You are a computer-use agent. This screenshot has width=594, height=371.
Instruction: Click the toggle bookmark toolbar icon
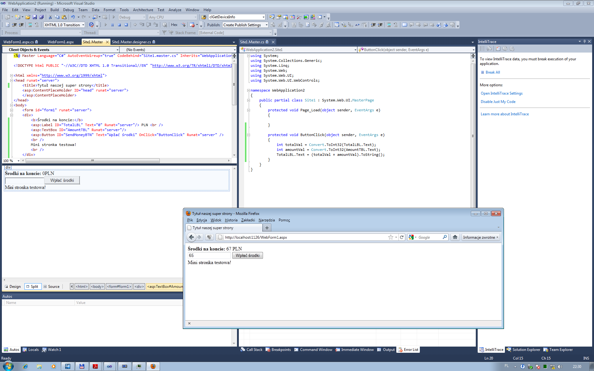pos(405,25)
